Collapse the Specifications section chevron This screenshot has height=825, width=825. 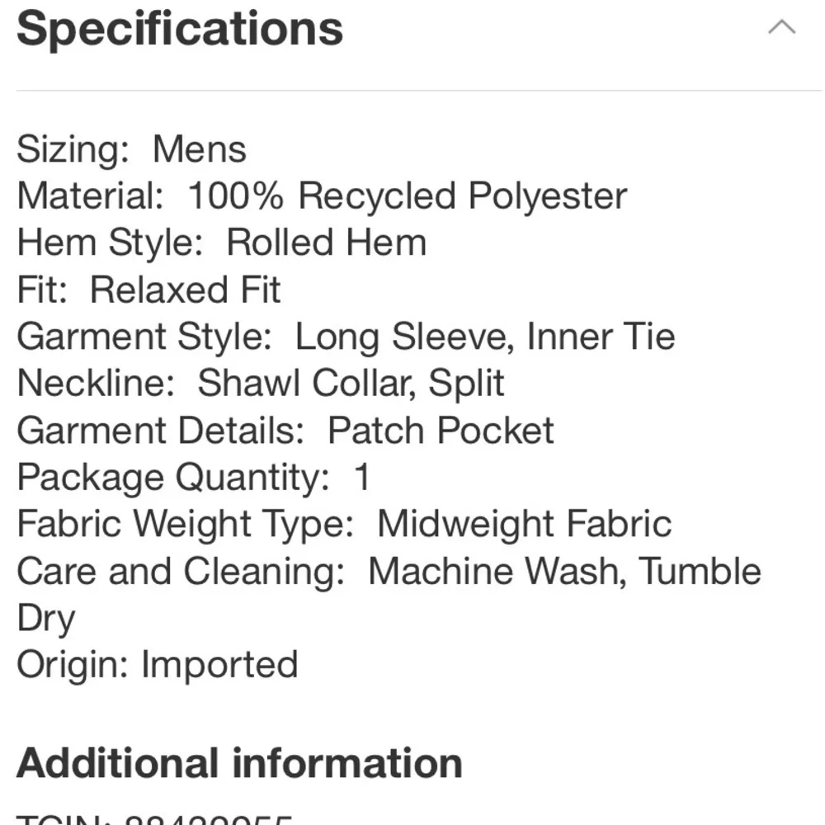pos(781,27)
